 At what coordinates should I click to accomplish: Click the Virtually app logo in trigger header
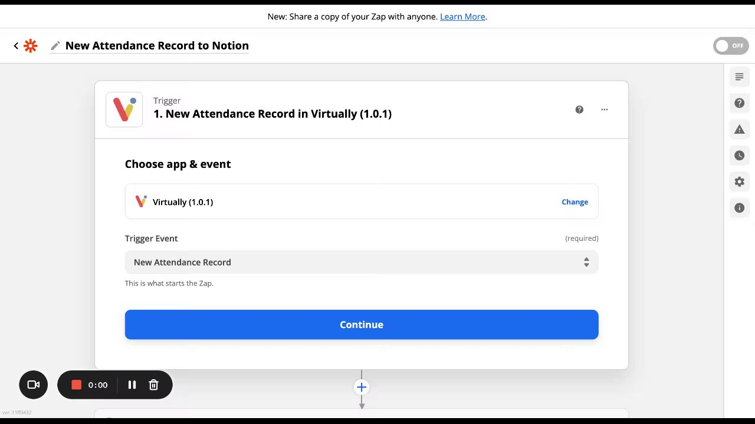point(124,110)
